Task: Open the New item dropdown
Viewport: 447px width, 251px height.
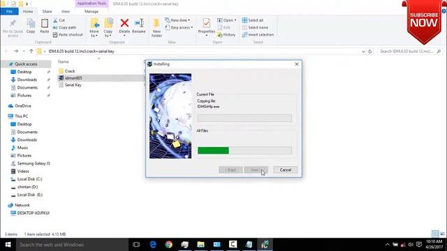Action: tap(177, 20)
